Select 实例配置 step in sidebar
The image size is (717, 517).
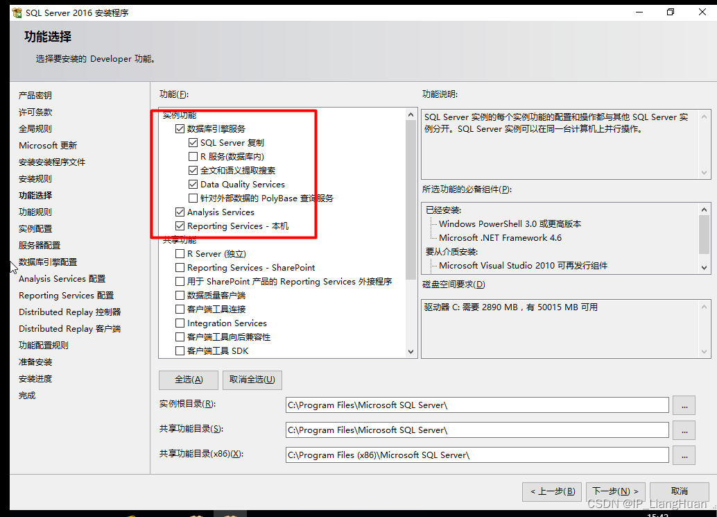[35, 229]
